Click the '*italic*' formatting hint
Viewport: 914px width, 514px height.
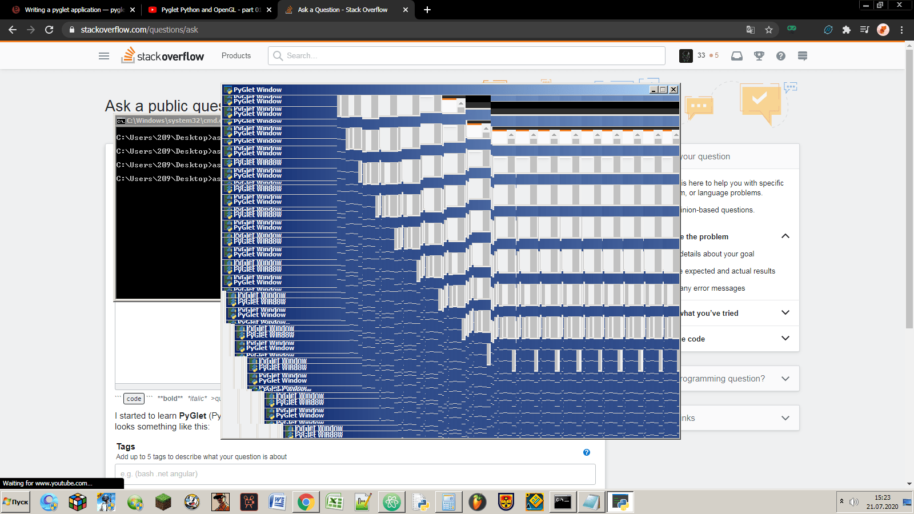(198, 399)
